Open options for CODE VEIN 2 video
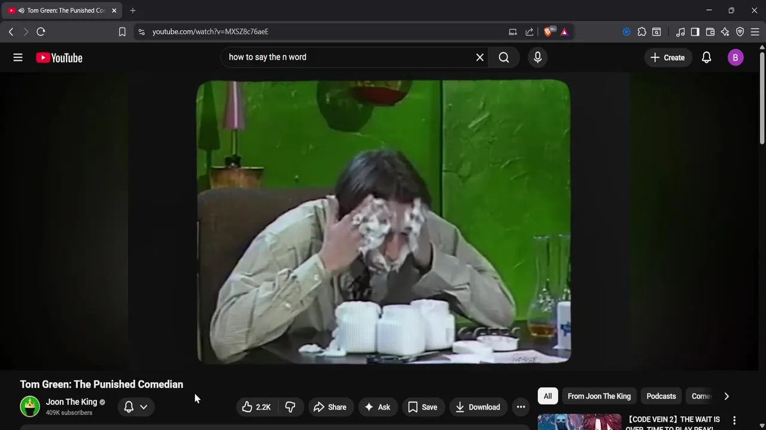The image size is (766, 430). pyautogui.click(x=734, y=420)
